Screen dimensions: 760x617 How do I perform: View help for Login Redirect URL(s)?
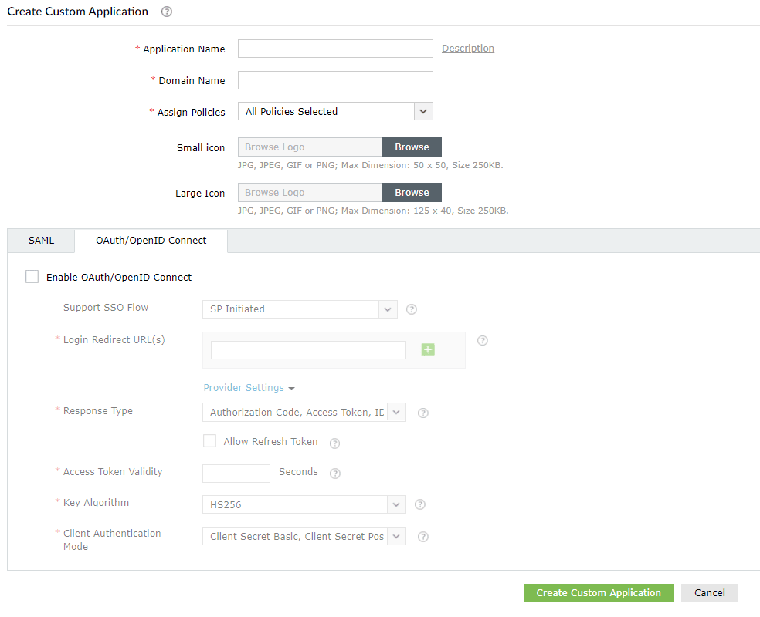point(482,339)
